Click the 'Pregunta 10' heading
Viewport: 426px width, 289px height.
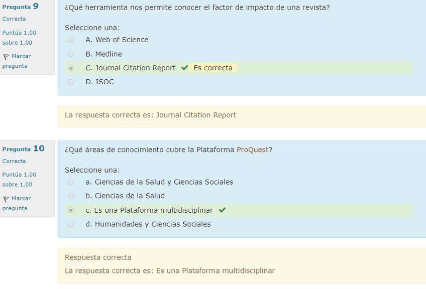24,149
